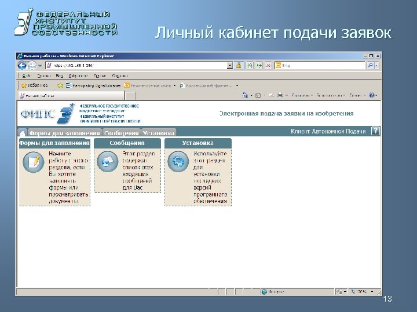Click the Read mail envelope icon

pos(271,95)
